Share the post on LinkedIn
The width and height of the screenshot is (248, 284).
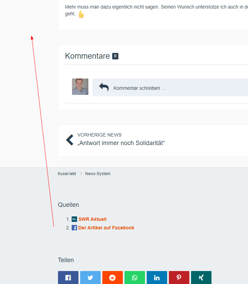(157, 278)
